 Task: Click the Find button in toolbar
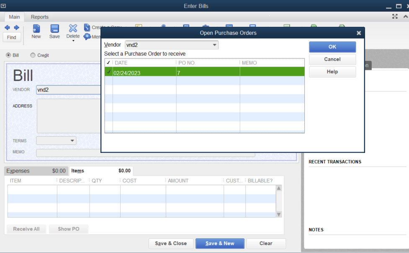point(11,37)
